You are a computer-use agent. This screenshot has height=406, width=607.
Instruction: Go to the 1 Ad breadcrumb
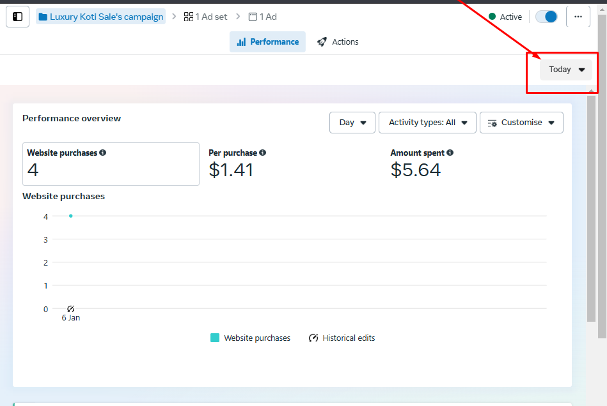(x=262, y=17)
